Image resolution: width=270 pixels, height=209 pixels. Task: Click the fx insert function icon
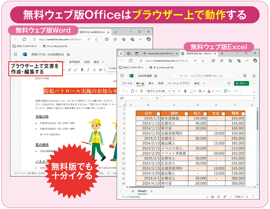click(157, 98)
